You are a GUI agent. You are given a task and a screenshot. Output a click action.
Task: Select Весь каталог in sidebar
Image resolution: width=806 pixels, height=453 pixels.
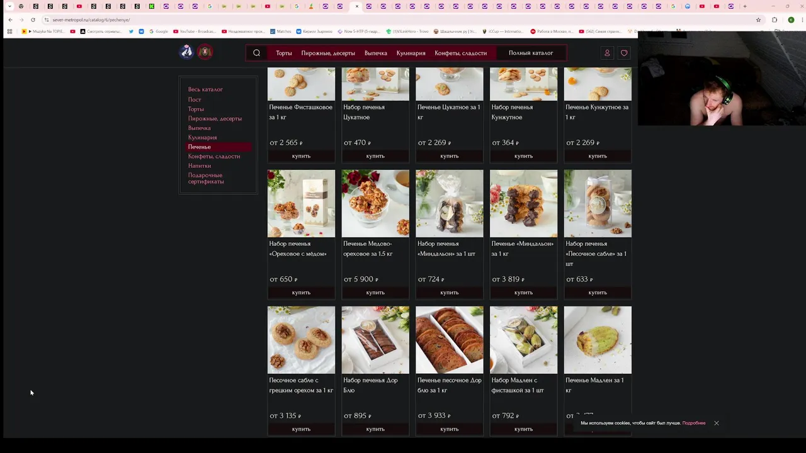[x=205, y=89]
